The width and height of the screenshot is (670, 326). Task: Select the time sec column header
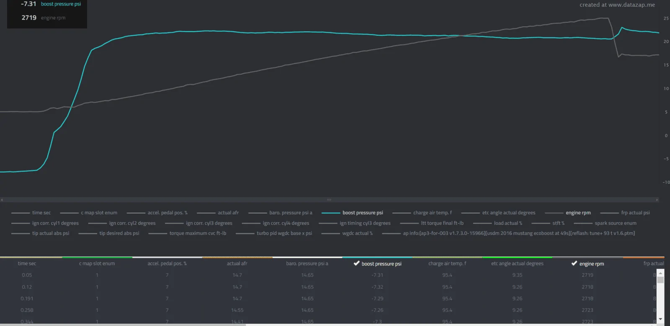(x=27, y=264)
